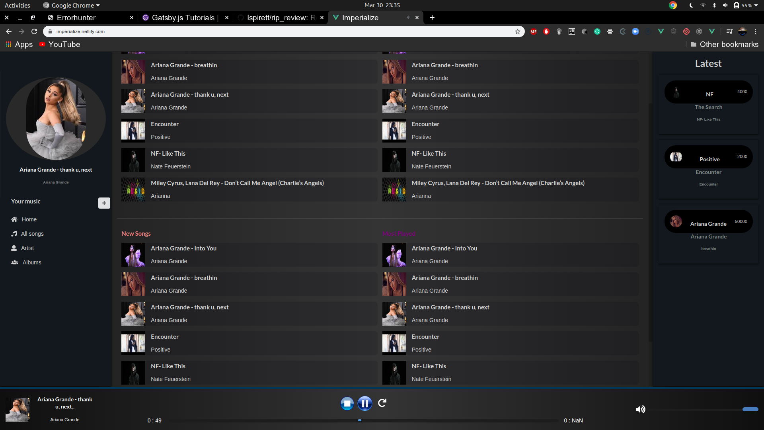This screenshot has width=764, height=430.
Task: Switch to the Gatsby.js Tutorials tab
Action: (183, 18)
